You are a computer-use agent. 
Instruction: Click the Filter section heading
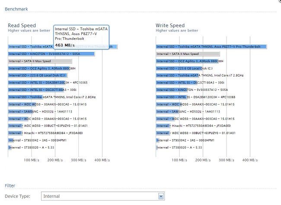10,186
